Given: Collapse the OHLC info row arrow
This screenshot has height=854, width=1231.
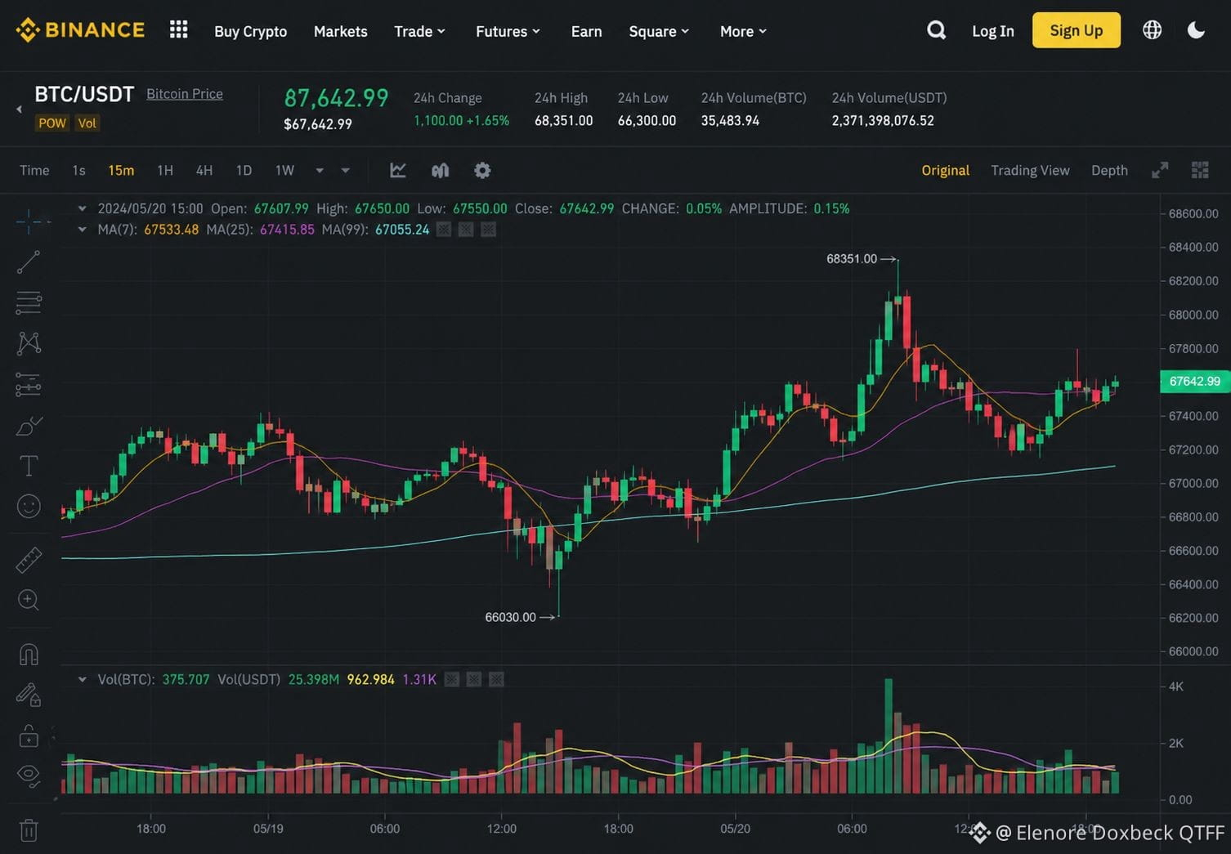Looking at the screenshot, I should [x=82, y=208].
